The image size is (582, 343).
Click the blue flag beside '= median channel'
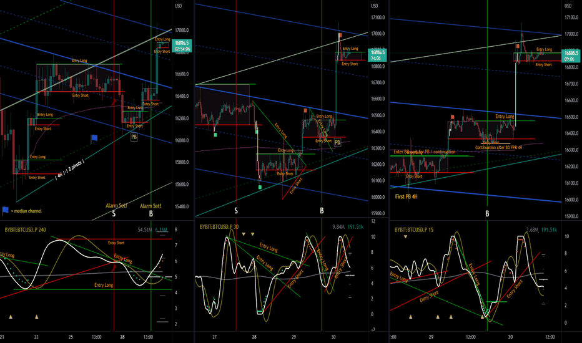pos(5,210)
